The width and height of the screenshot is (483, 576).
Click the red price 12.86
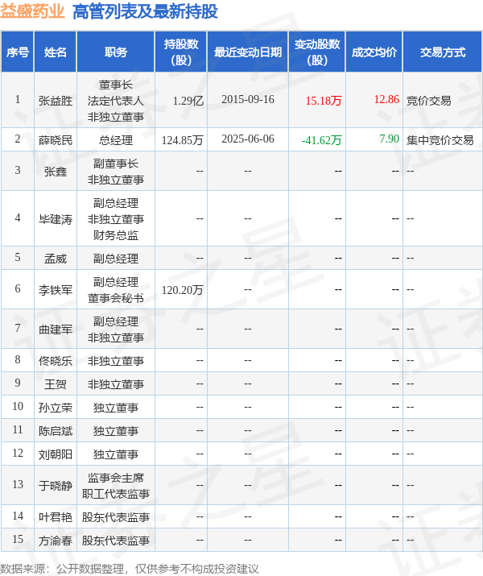tap(386, 99)
